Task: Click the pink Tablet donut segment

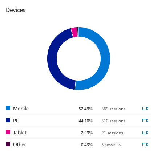Action: tap(75, 32)
